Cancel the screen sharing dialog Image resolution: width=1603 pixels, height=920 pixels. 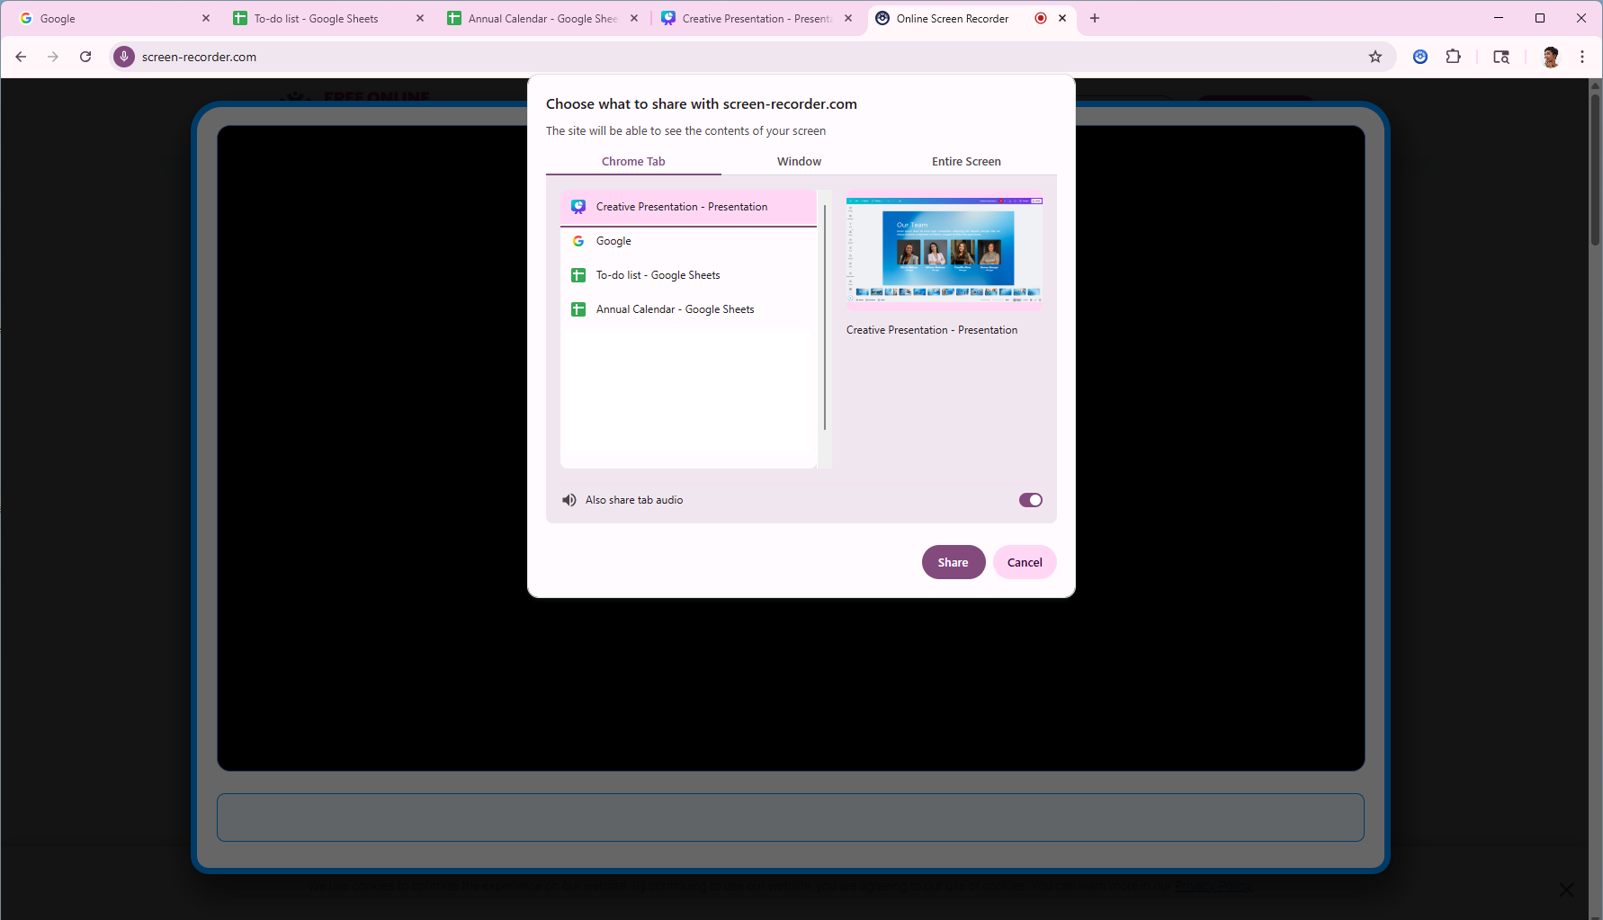1024,562
